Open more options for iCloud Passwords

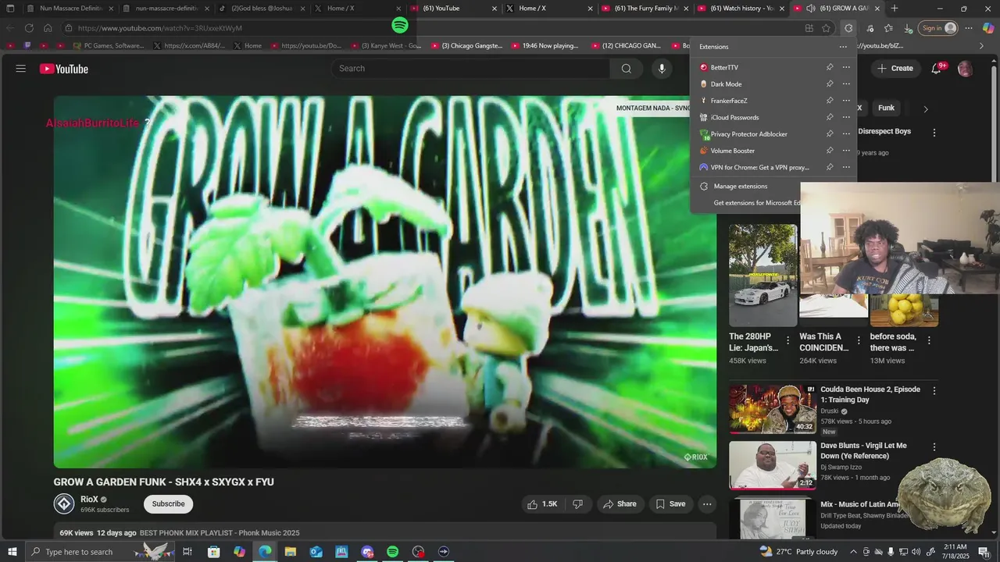(x=846, y=117)
